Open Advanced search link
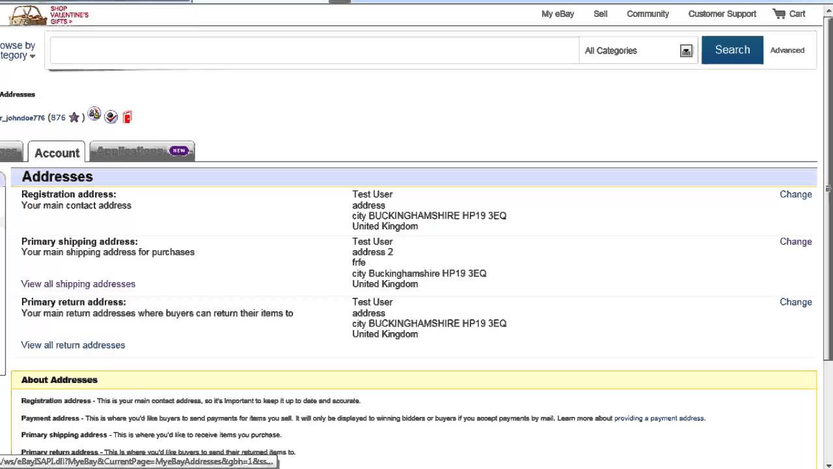The image size is (833, 469). [x=787, y=50]
